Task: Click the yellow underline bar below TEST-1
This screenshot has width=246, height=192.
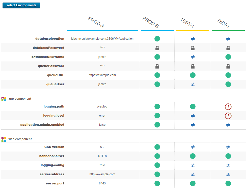Action: (x=192, y=30)
